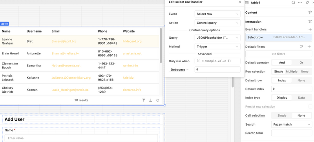
Task: Refresh the table data
Action: coord(158,100)
